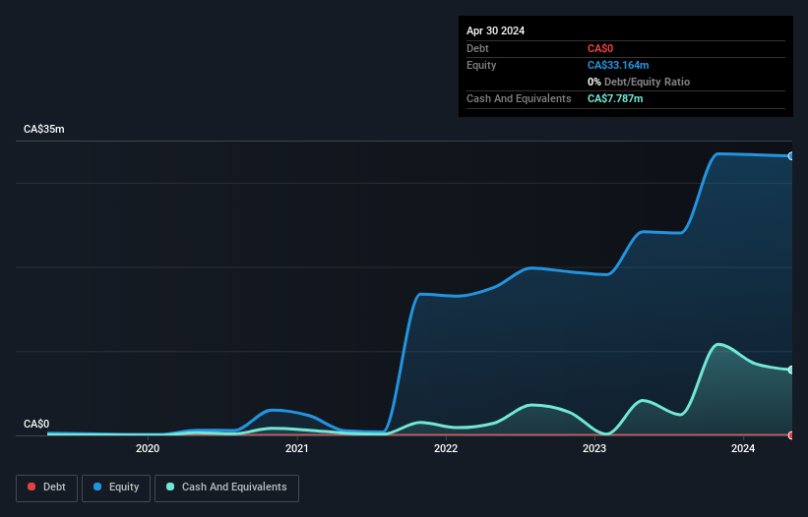808x517 pixels.
Task: Click the 2023 x-axis label
Action: pos(594,448)
